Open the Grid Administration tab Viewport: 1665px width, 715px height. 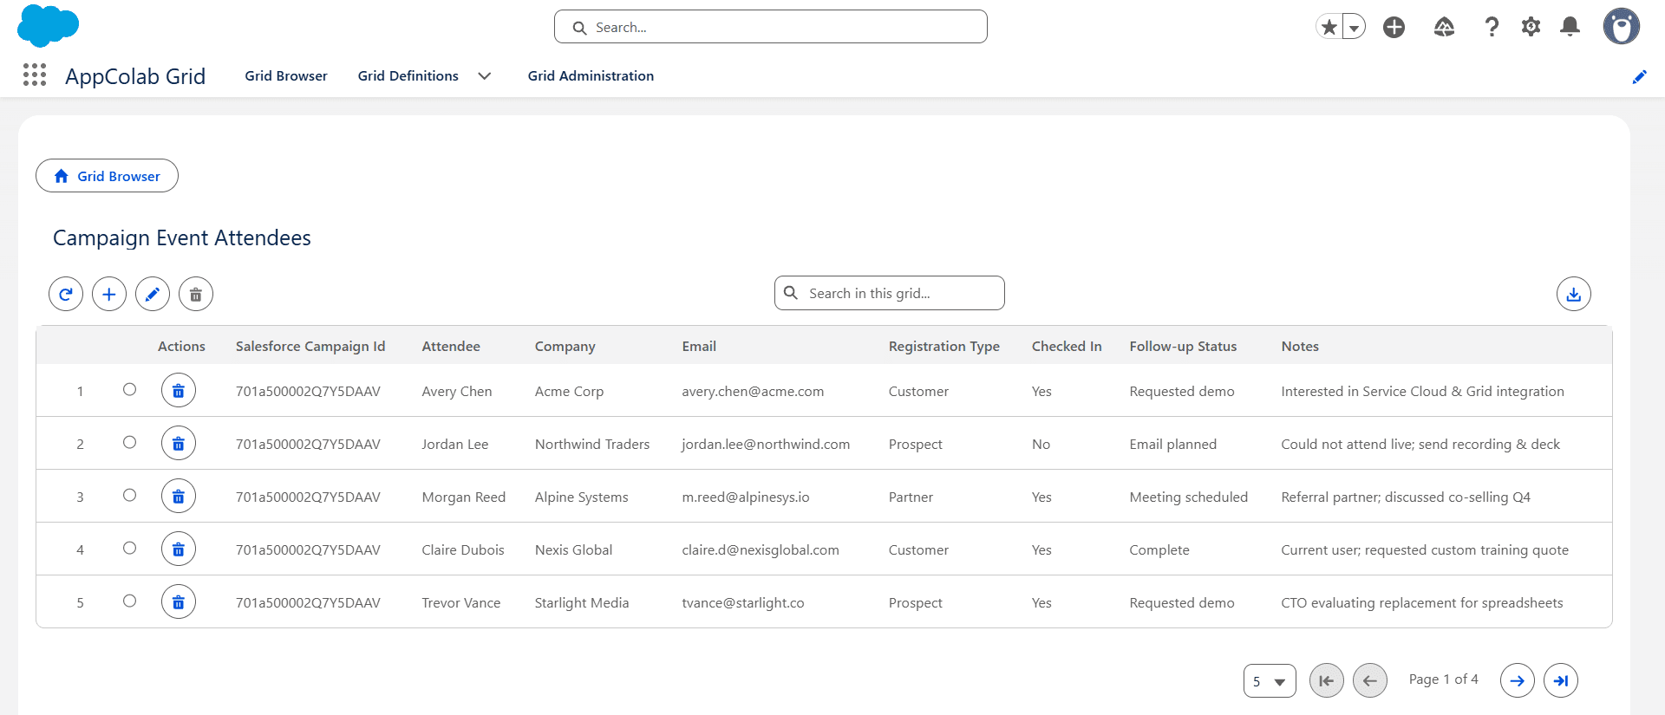point(591,76)
